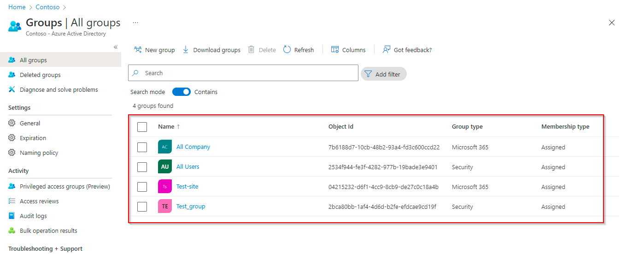Toggle the Search mode Contains switch
The image size is (627, 254).
(182, 92)
